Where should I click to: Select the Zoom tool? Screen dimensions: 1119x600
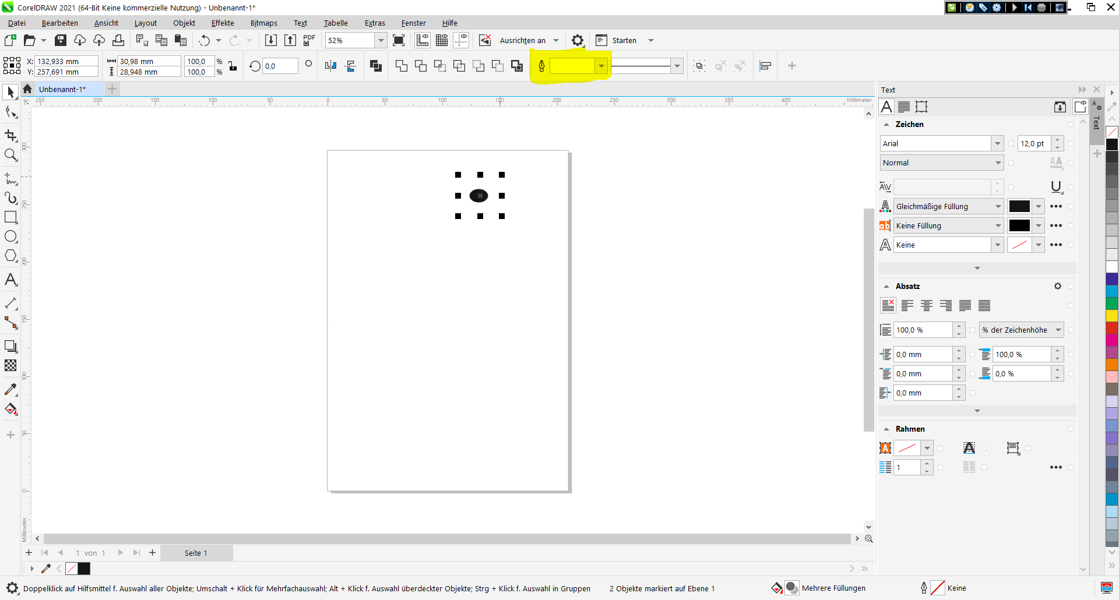coord(10,155)
